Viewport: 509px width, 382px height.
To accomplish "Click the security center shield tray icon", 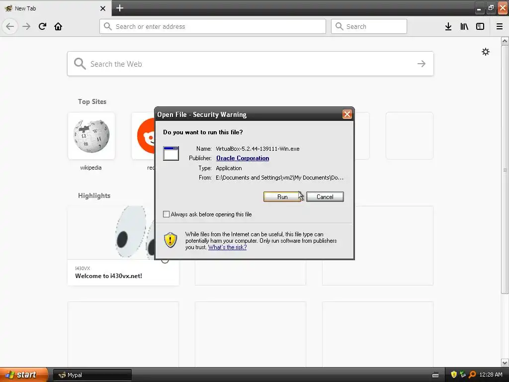I will tap(454, 375).
